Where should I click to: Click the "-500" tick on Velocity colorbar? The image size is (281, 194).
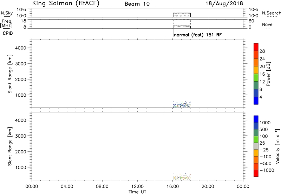click(266, 163)
